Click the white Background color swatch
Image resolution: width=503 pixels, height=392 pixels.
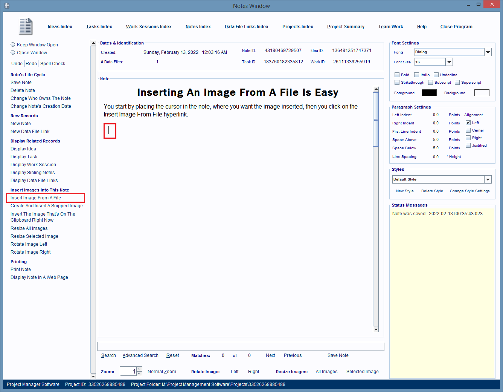point(482,93)
